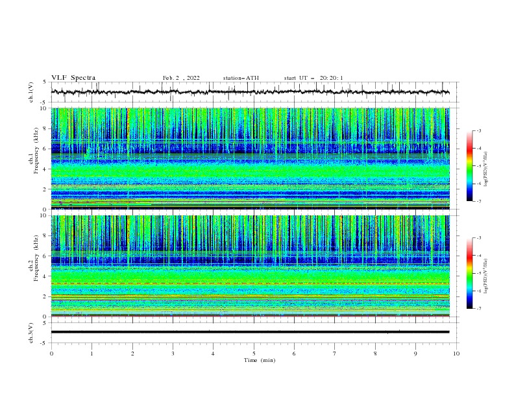Click the upper PSD color bar

[x=469, y=166]
